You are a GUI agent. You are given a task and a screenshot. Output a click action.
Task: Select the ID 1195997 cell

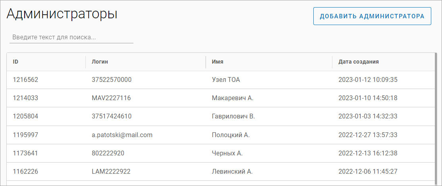(25, 135)
